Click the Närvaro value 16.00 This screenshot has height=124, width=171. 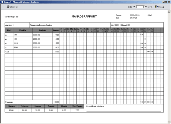point(11,110)
